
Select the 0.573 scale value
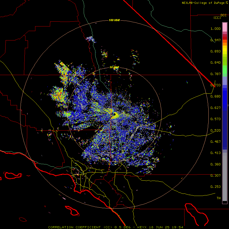click(x=216, y=119)
